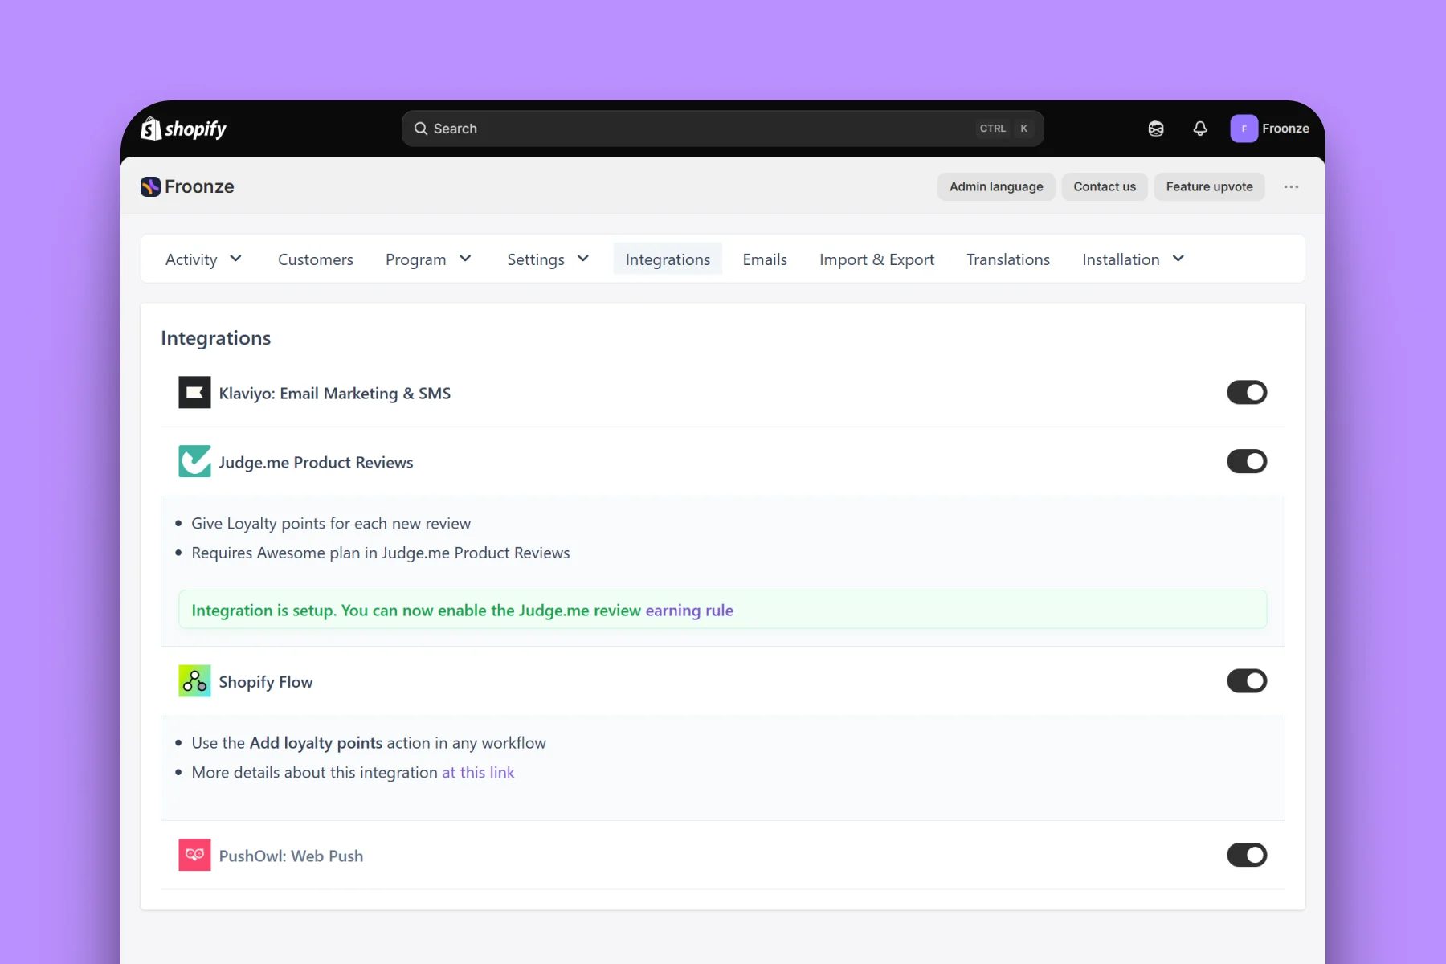
Task: Open the notifications bell
Action: (x=1200, y=129)
